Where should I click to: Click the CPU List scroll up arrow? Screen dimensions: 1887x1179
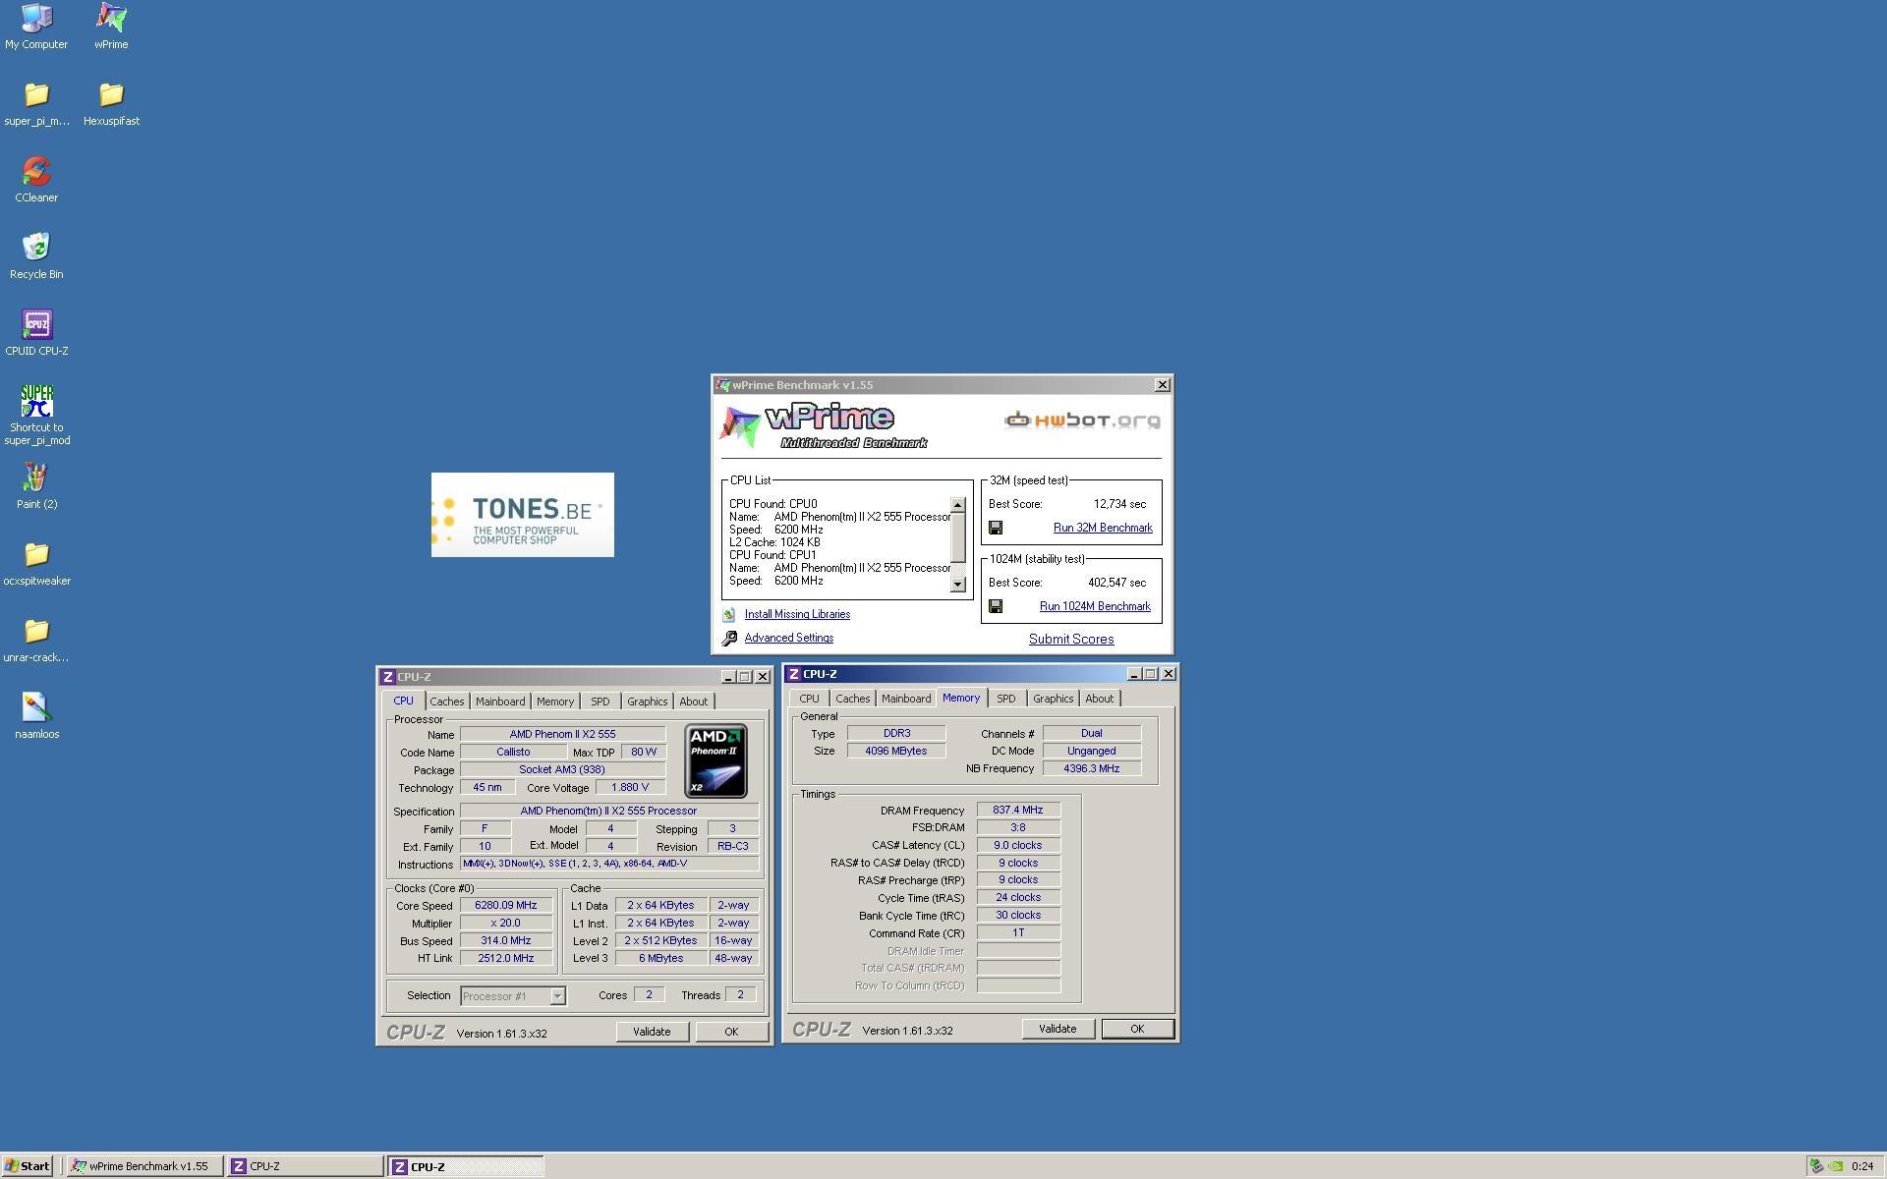(958, 505)
